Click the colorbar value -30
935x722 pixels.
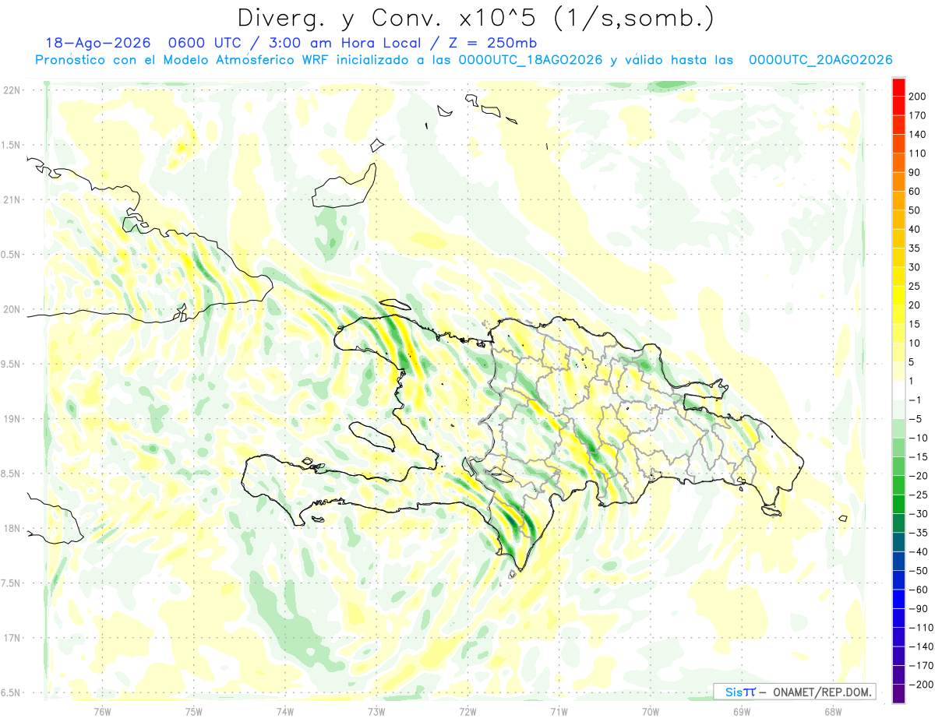click(920, 513)
